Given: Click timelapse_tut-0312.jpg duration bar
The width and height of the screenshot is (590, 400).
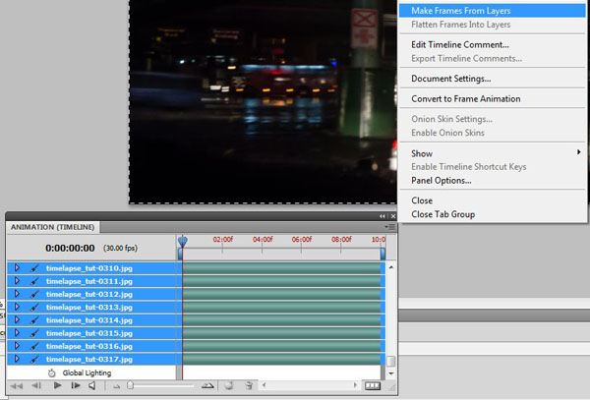Looking at the screenshot, I should [x=282, y=294].
